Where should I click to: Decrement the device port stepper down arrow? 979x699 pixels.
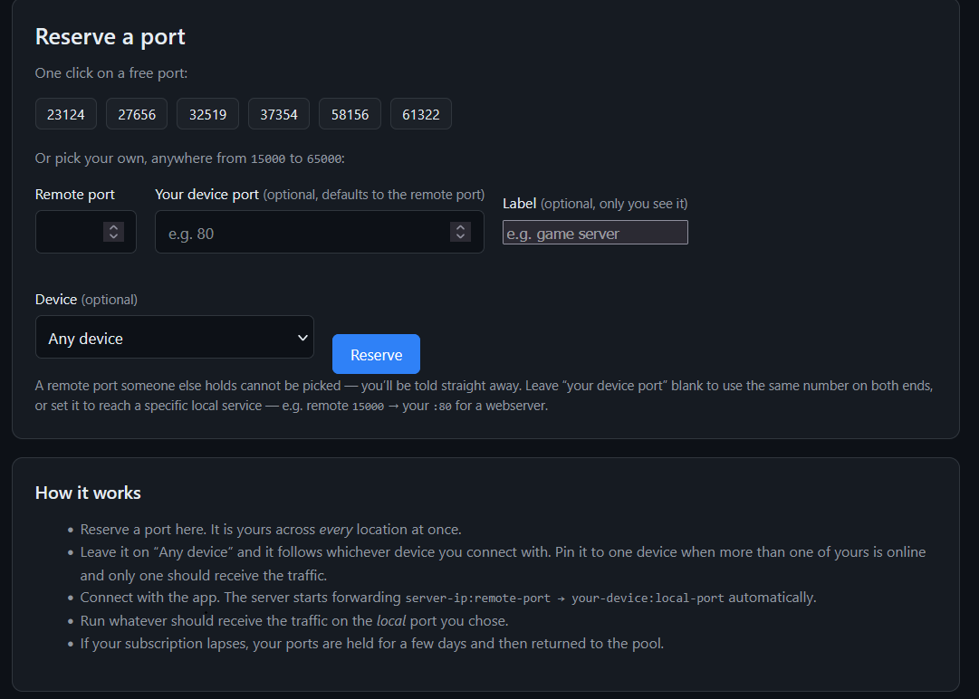[460, 236]
